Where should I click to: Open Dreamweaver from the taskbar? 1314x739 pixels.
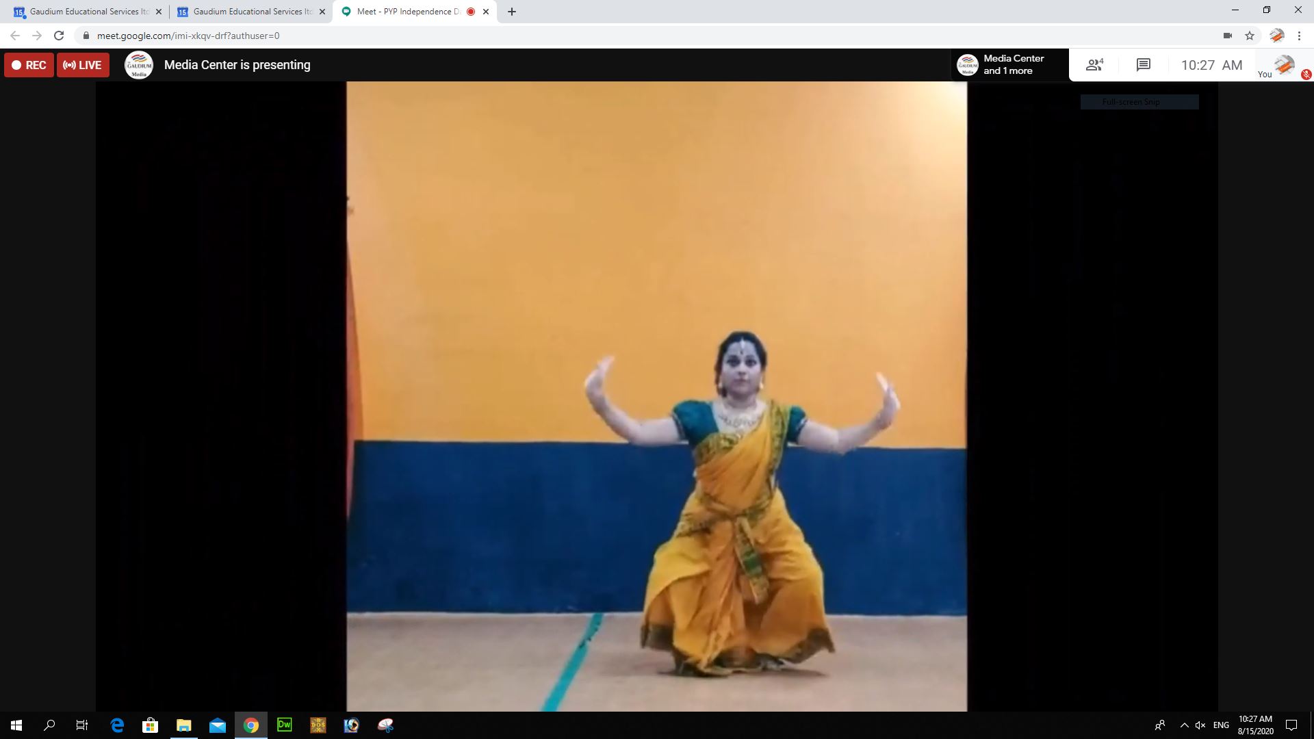(284, 725)
